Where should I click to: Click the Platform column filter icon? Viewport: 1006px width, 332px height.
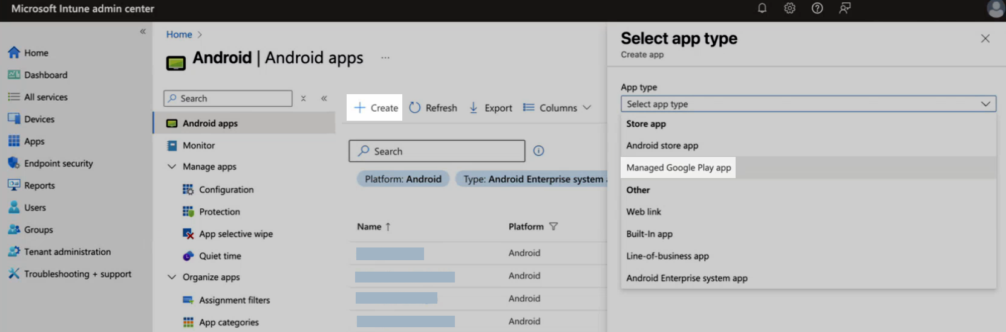click(554, 226)
